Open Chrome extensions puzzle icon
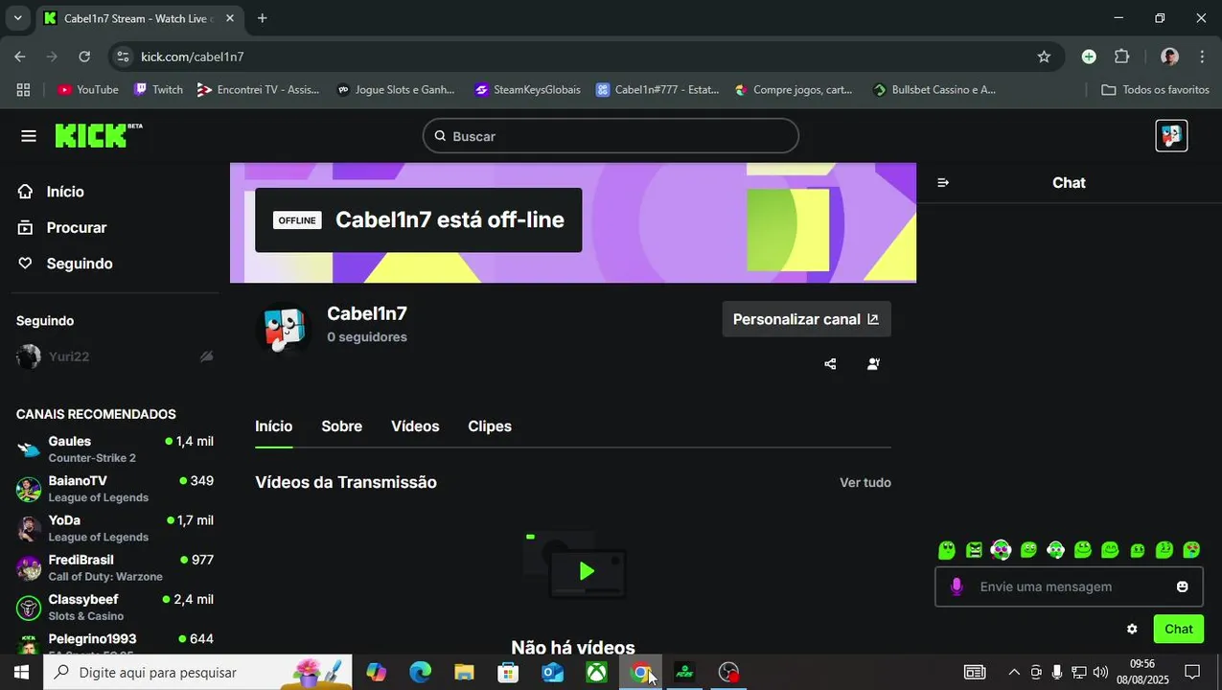The image size is (1222, 690). click(1122, 57)
